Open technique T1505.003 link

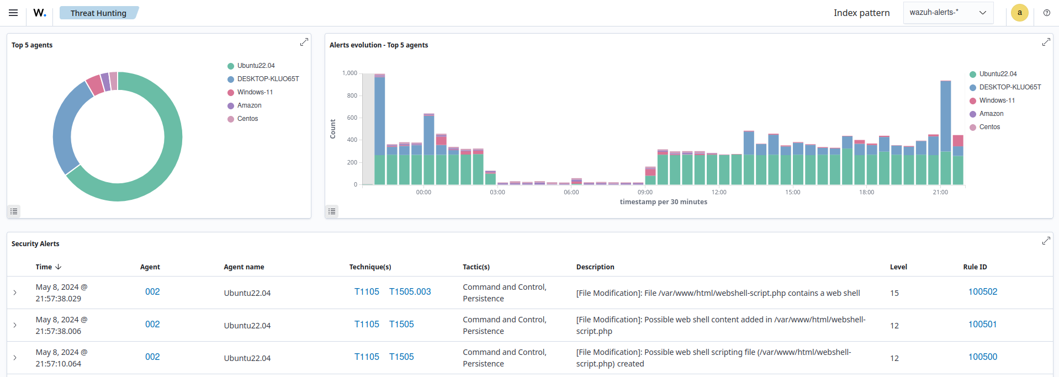pyautogui.click(x=410, y=292)
